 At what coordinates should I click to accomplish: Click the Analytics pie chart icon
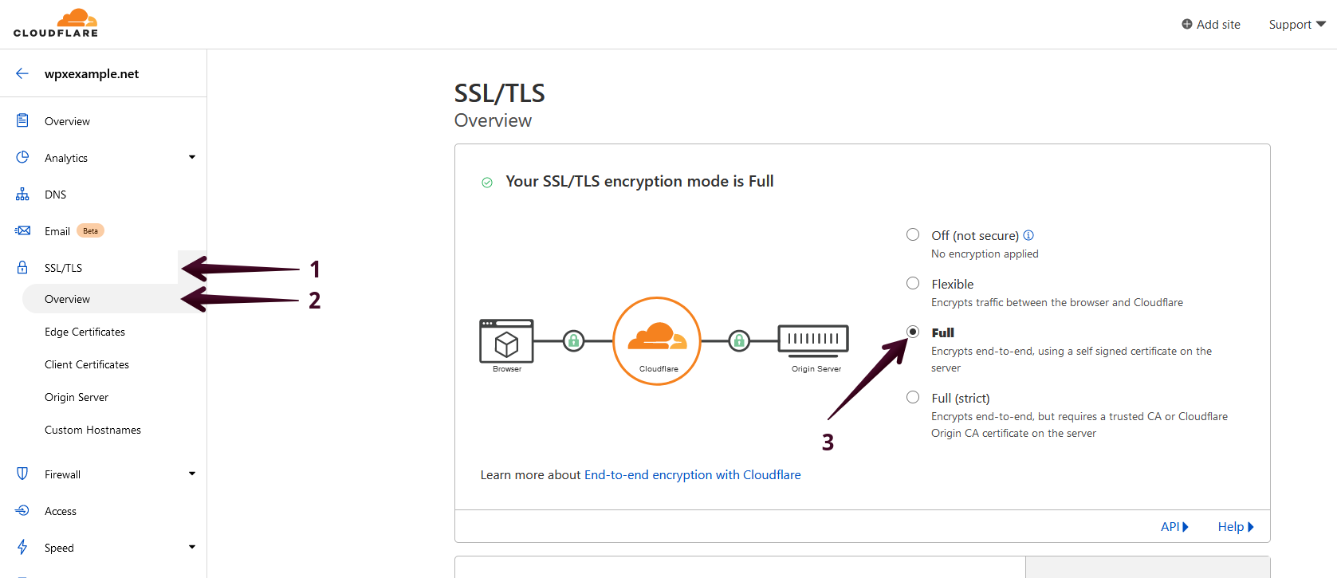pos(22,157)
